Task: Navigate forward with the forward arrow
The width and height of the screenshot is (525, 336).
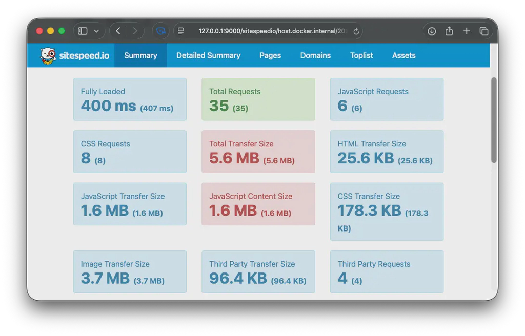Action: tap(134, 31)
